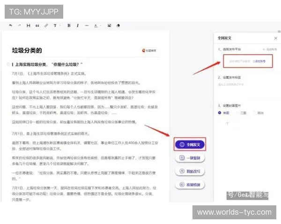This screenshot has width=281, height=224.
Task: Expand the arrow beside the T tool
Action: pos(60,26)
